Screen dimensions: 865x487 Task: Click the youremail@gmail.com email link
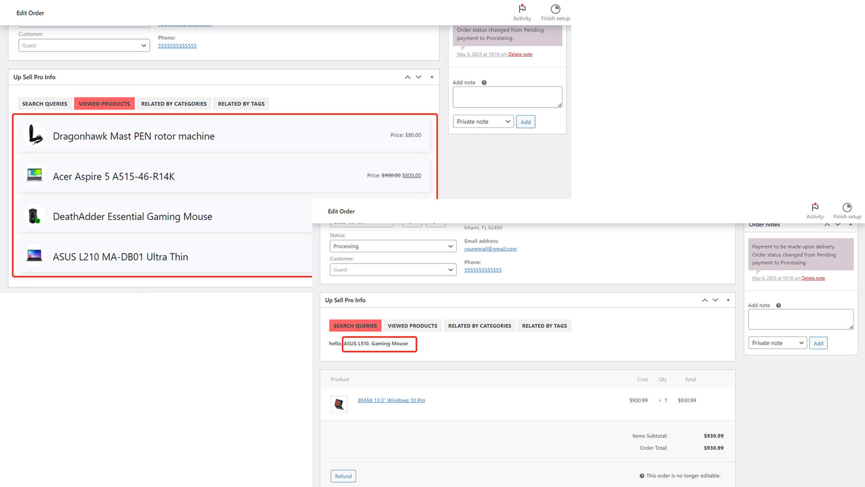pos(490,249)
